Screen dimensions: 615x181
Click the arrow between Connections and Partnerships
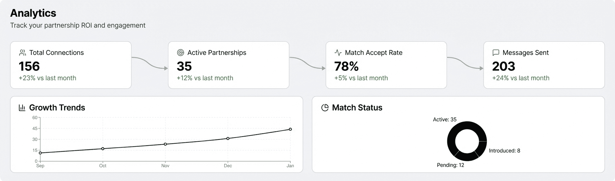tap(150, 63)
